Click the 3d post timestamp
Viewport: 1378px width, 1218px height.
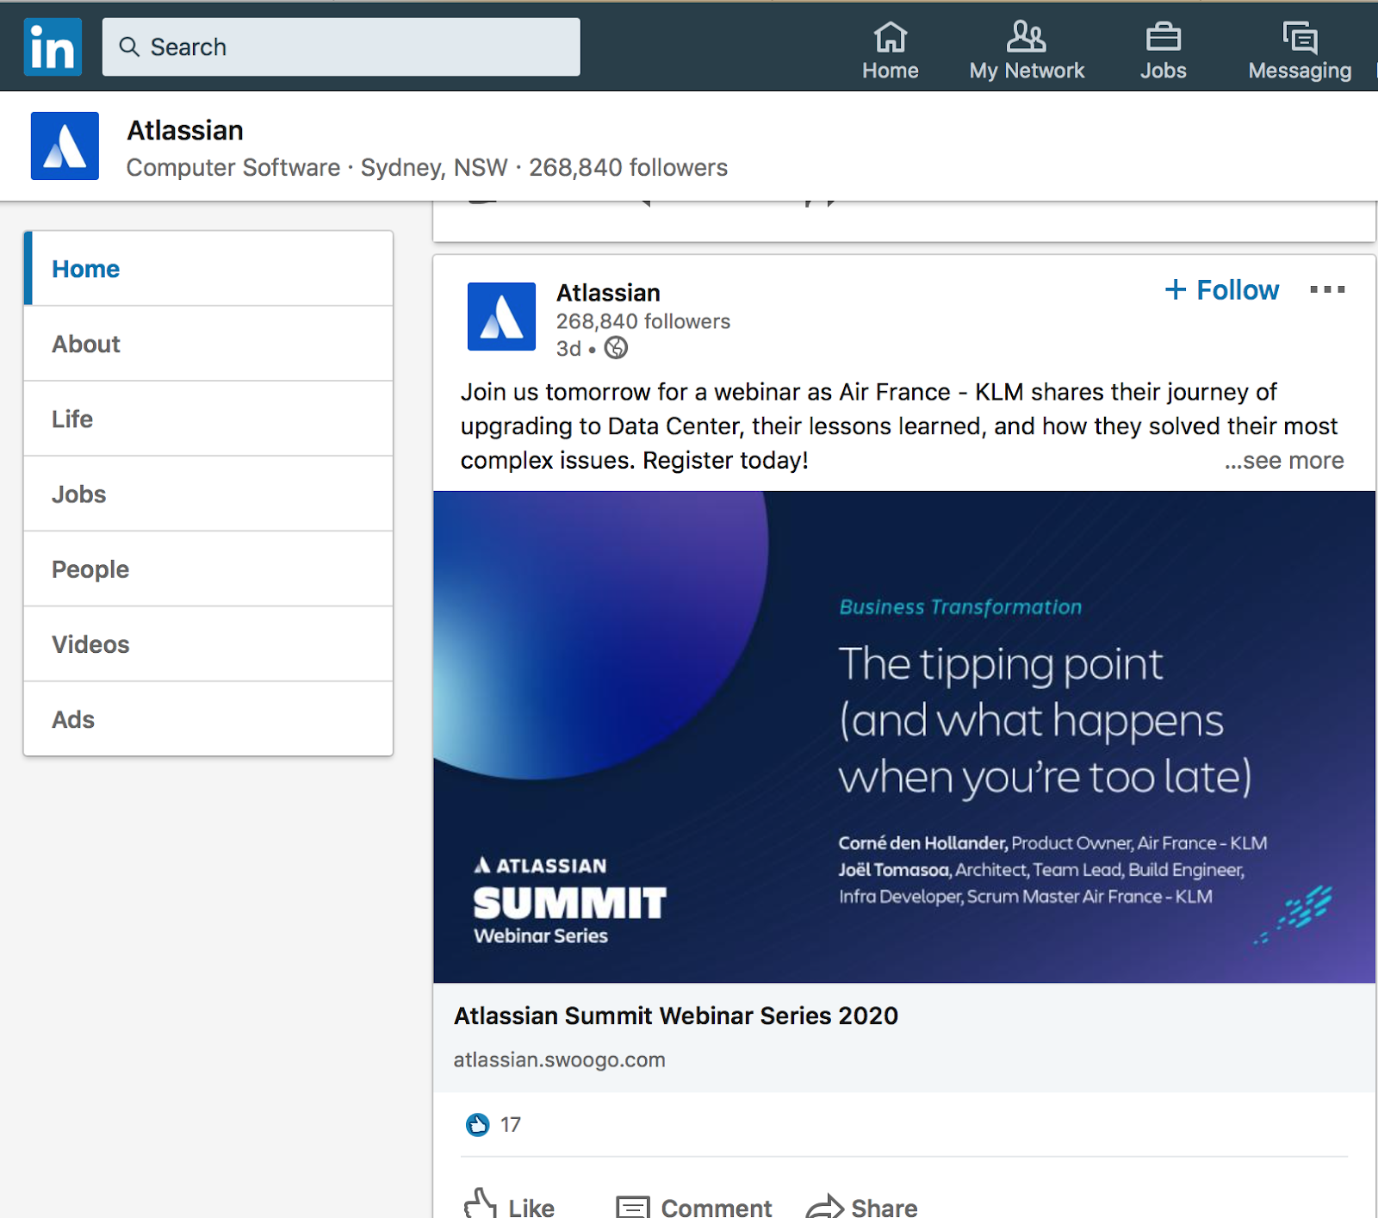(x=568, y=349)
